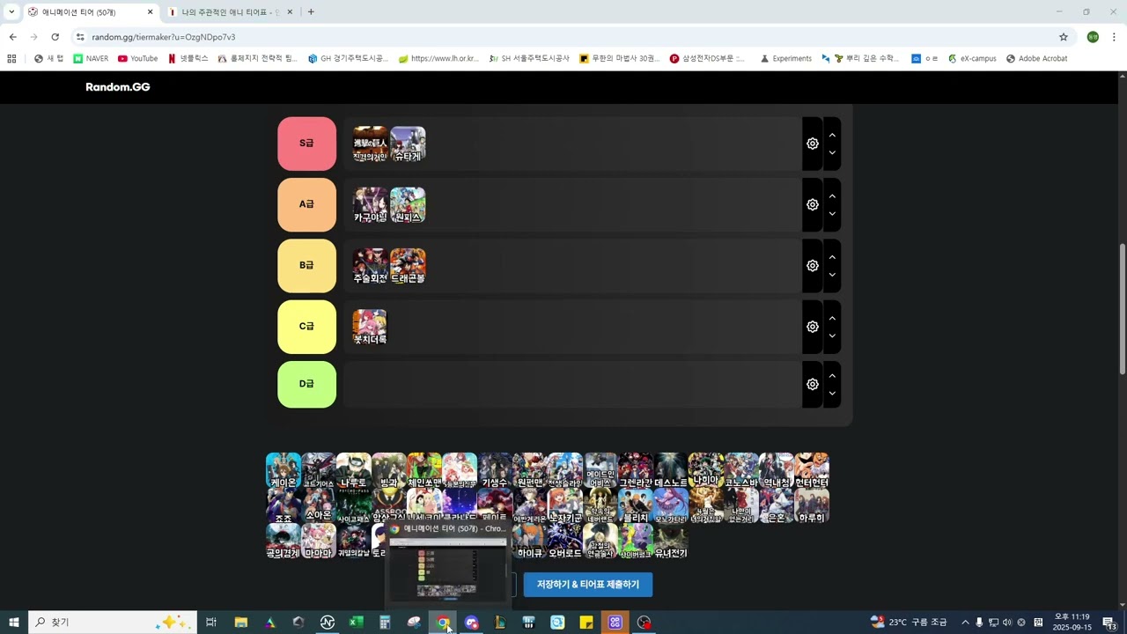Open the Adobe Acrobat bookmark
This screenshot has height=634, width=1127.
coord(1036,59)
